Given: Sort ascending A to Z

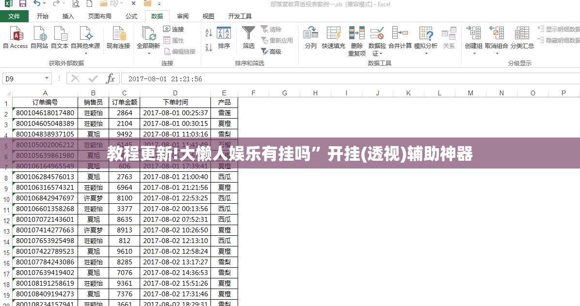Looking at the screenshot, I should [209, 33].
